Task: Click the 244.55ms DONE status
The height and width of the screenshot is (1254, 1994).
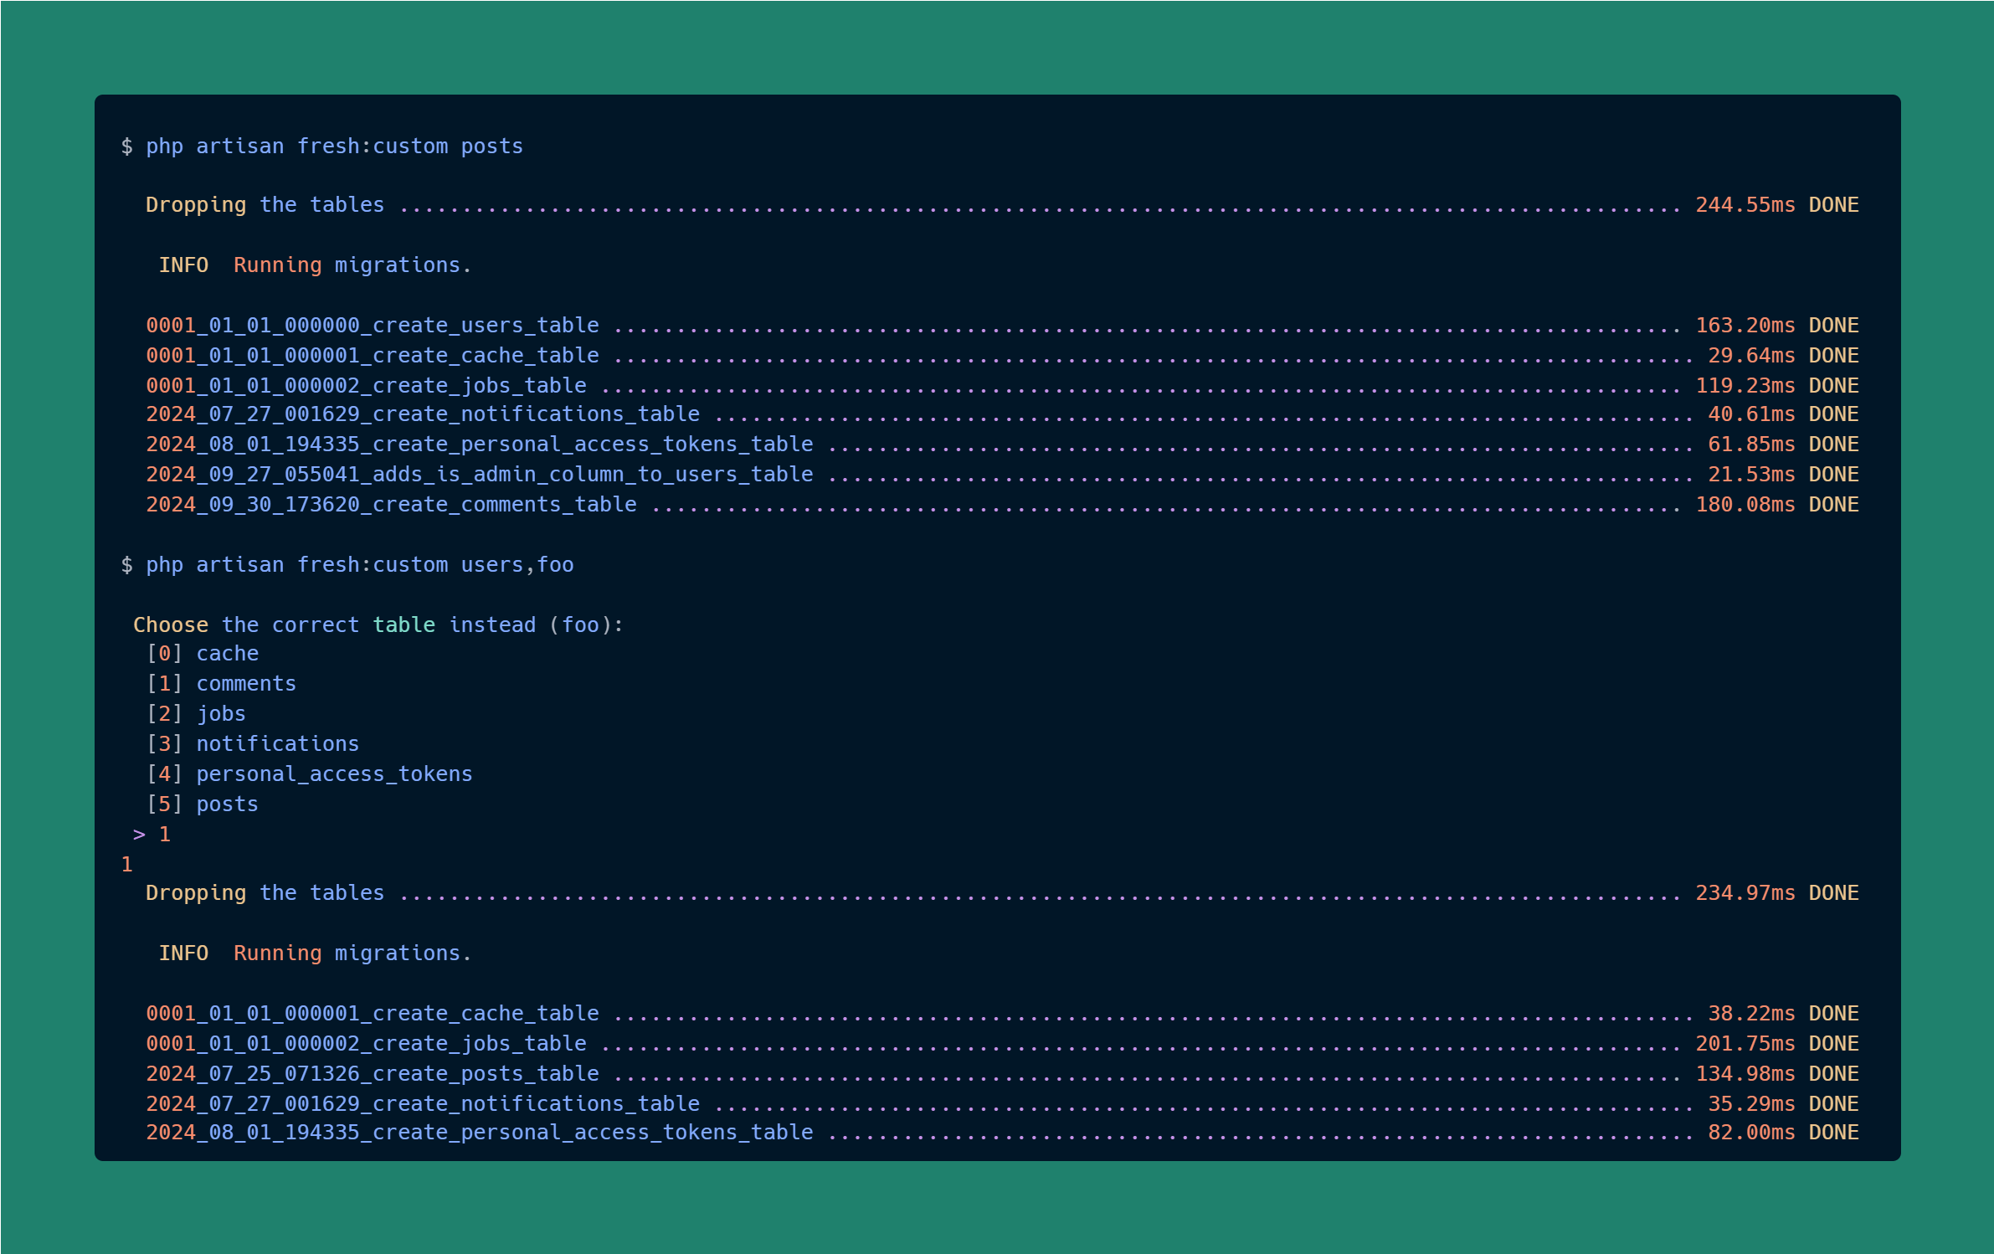Action: coord(1776,205)
